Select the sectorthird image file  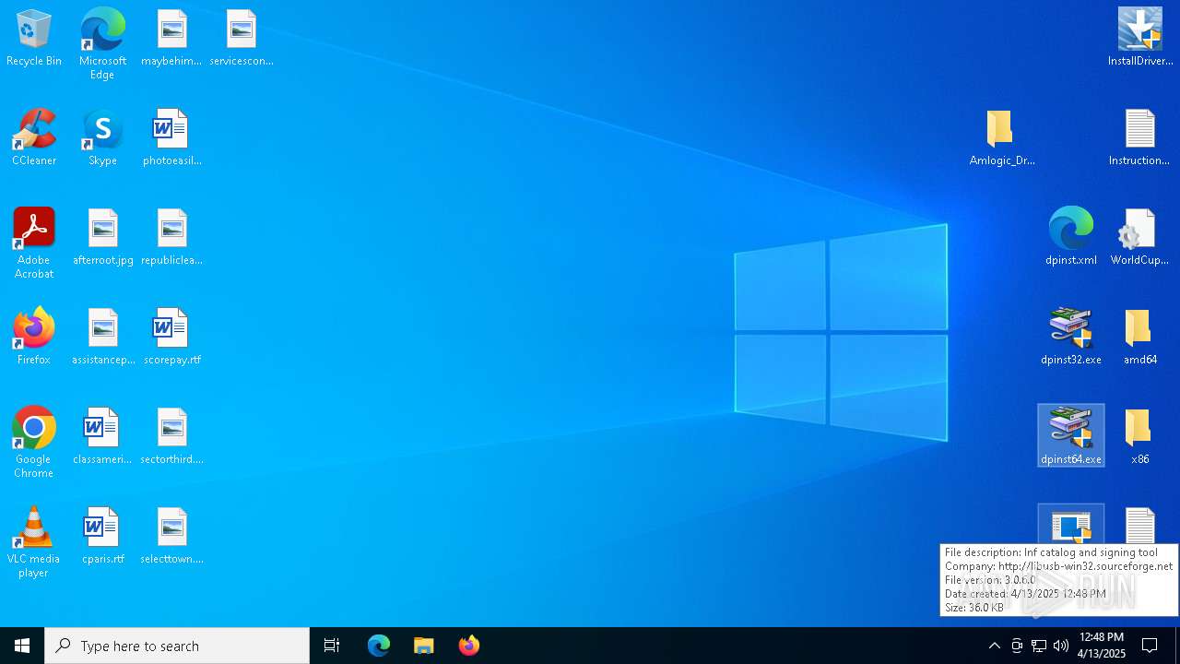click(x=171, y=437)
